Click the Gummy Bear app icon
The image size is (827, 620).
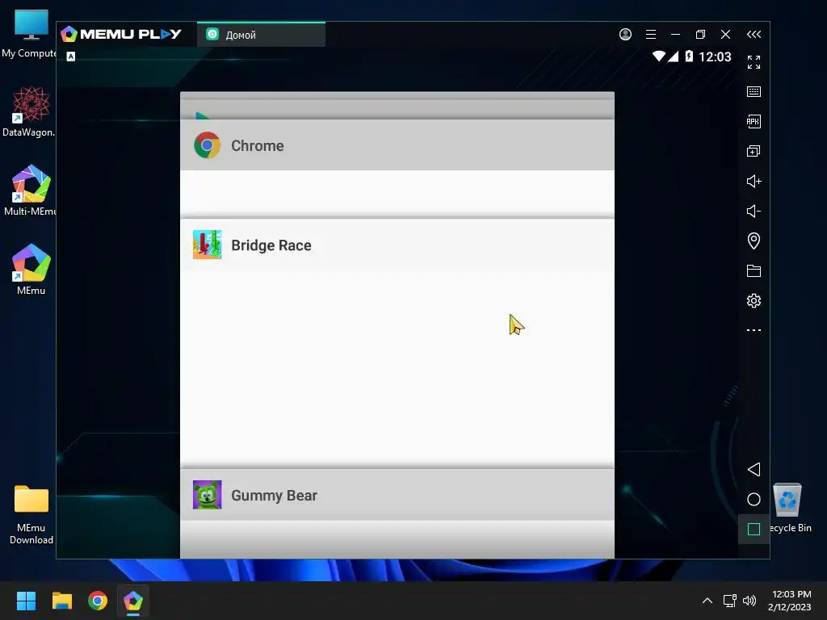[208, 495]
